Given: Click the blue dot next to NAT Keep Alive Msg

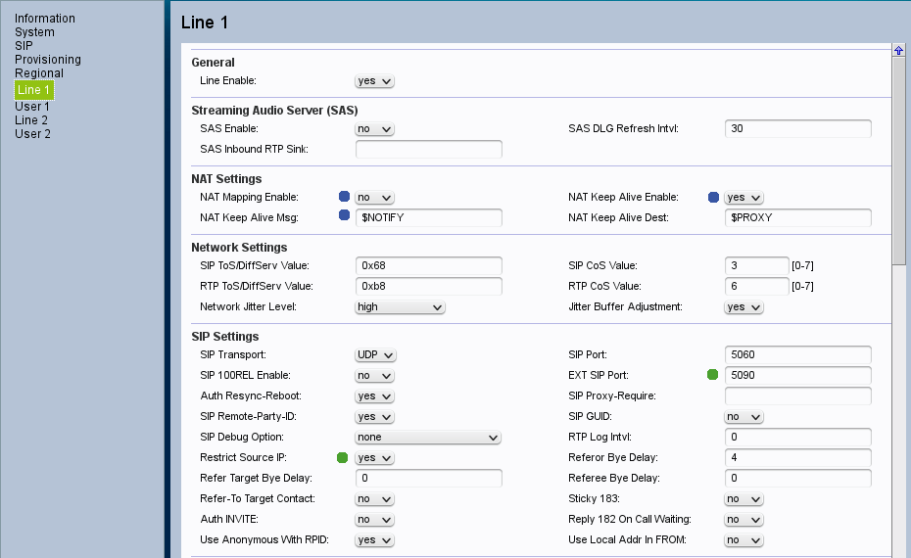Looking at the screenshot, I should (344, 216).
